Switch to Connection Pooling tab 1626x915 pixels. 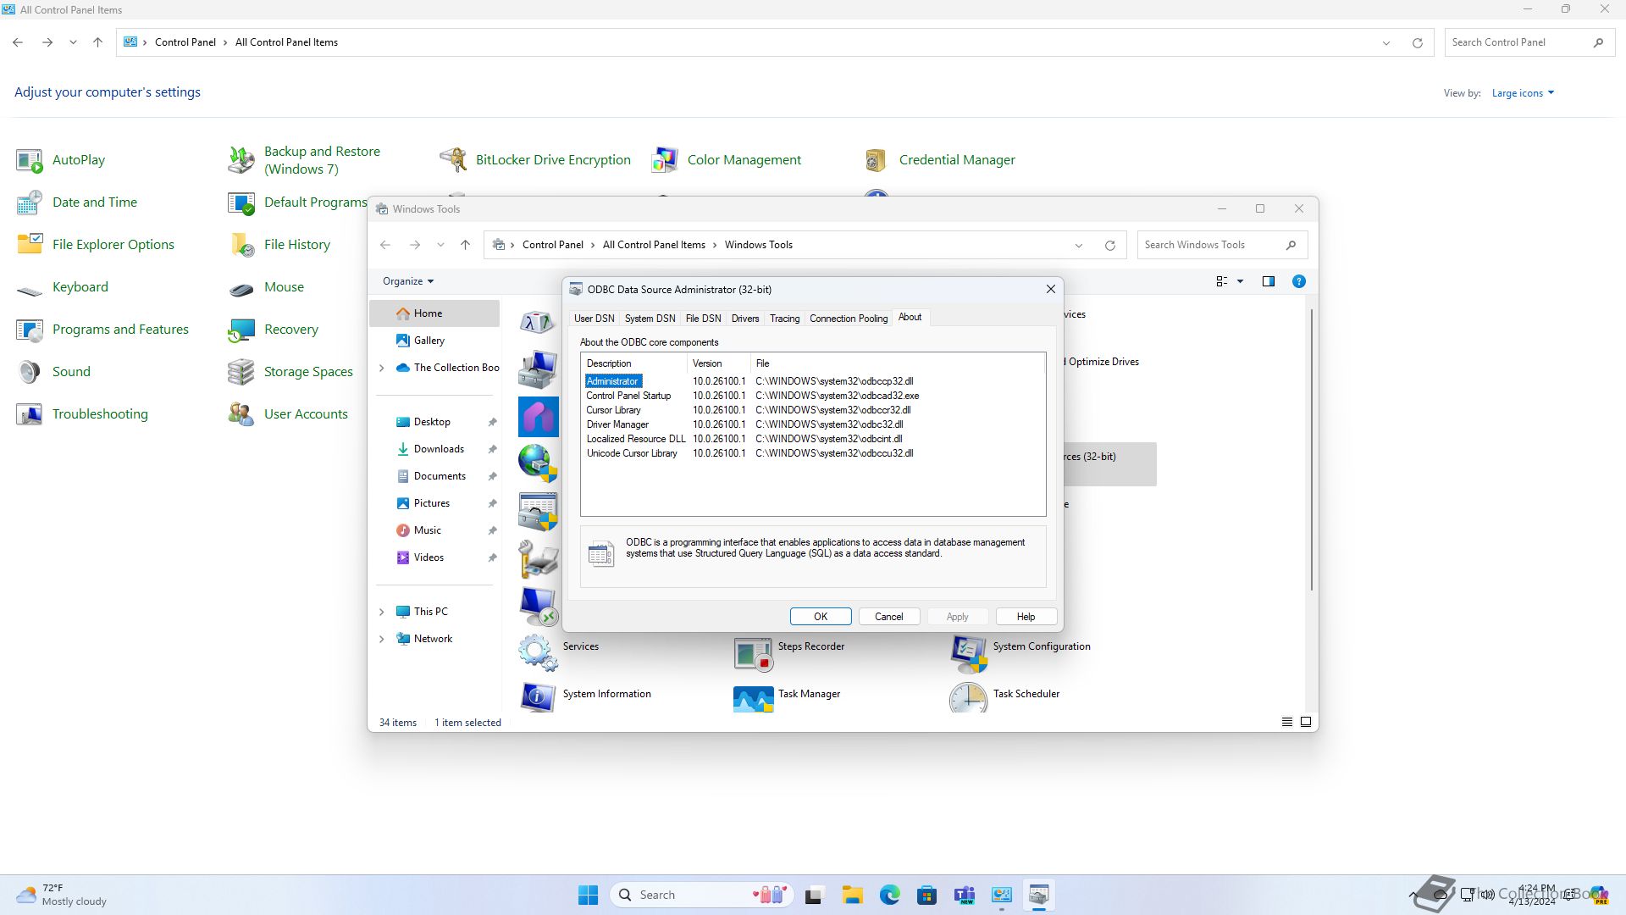849,319
